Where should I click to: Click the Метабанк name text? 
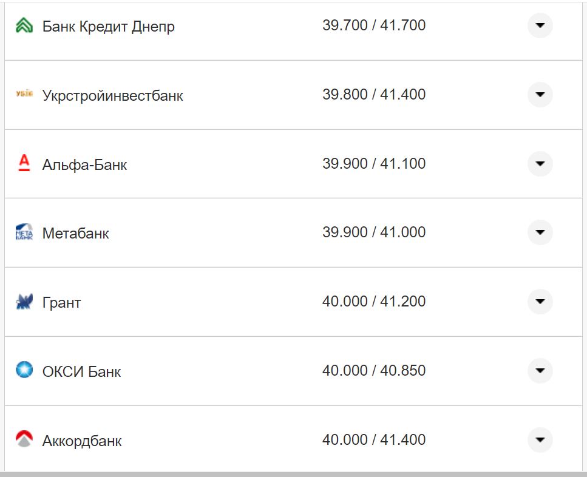coord(75,233)
